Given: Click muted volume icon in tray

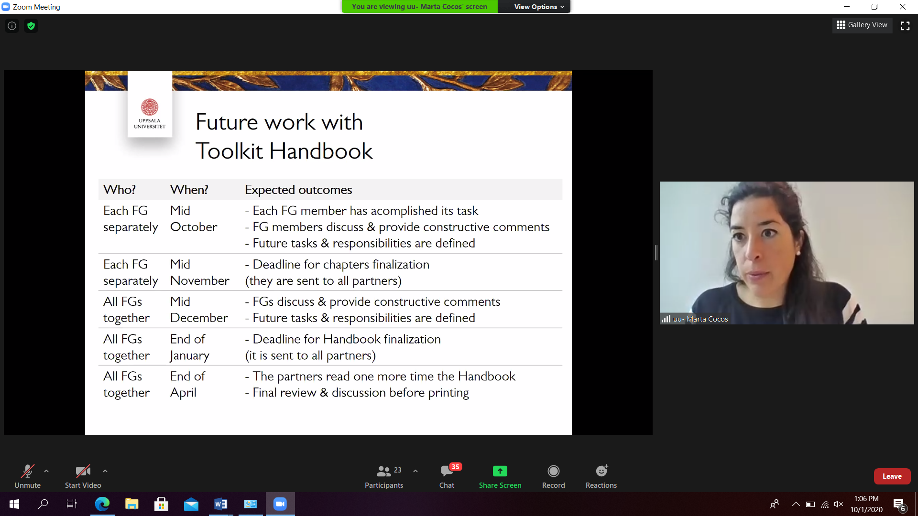Looking at the screenshot, I should click(x=839, y=504).
